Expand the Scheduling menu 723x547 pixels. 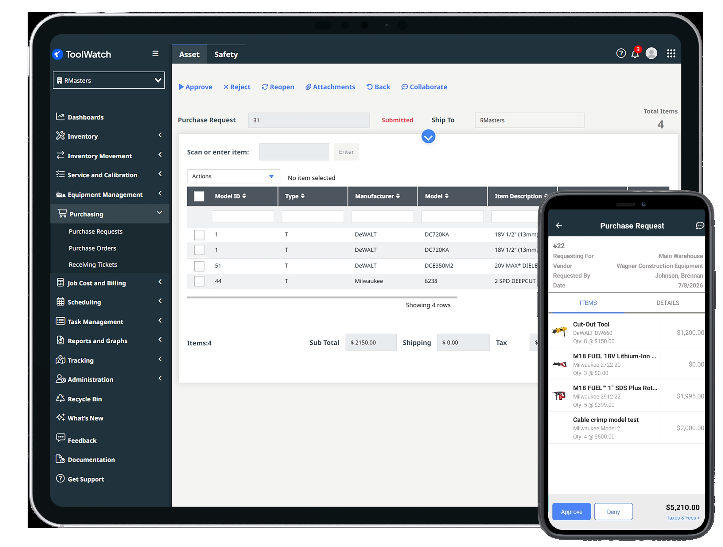pyautogui.click(x=160, y=301)
